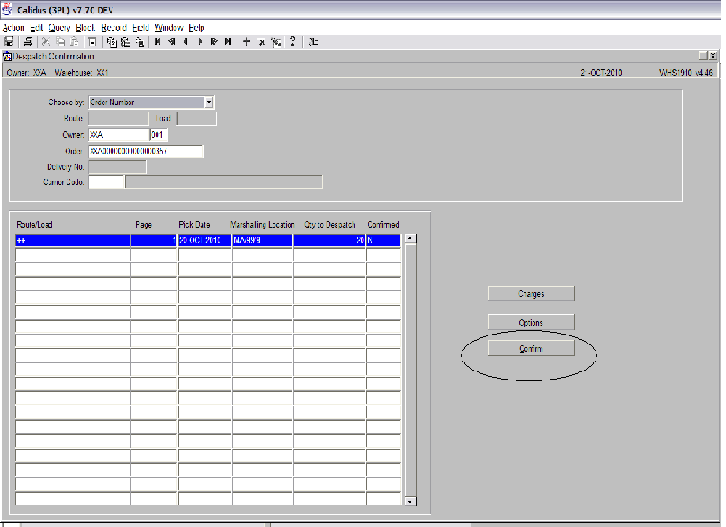Click the Clear Record toolbar icon
The width and height of the screenshot is (726, 527).
point(276,41)
